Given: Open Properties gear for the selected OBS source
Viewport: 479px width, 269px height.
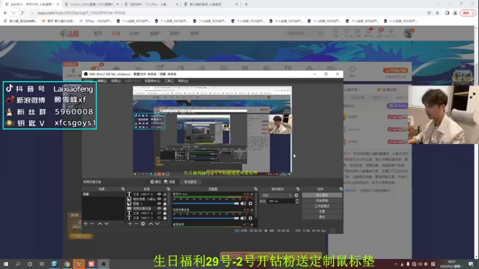Looking at the screenshot, I should point(155,182).
